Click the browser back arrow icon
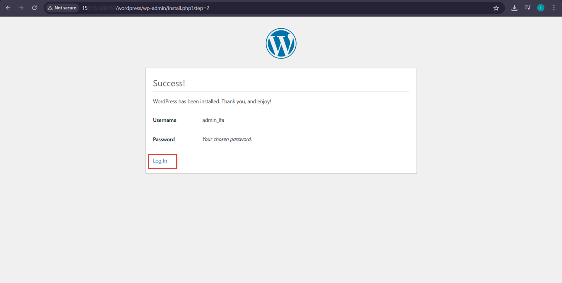 (x=8, y=8)
